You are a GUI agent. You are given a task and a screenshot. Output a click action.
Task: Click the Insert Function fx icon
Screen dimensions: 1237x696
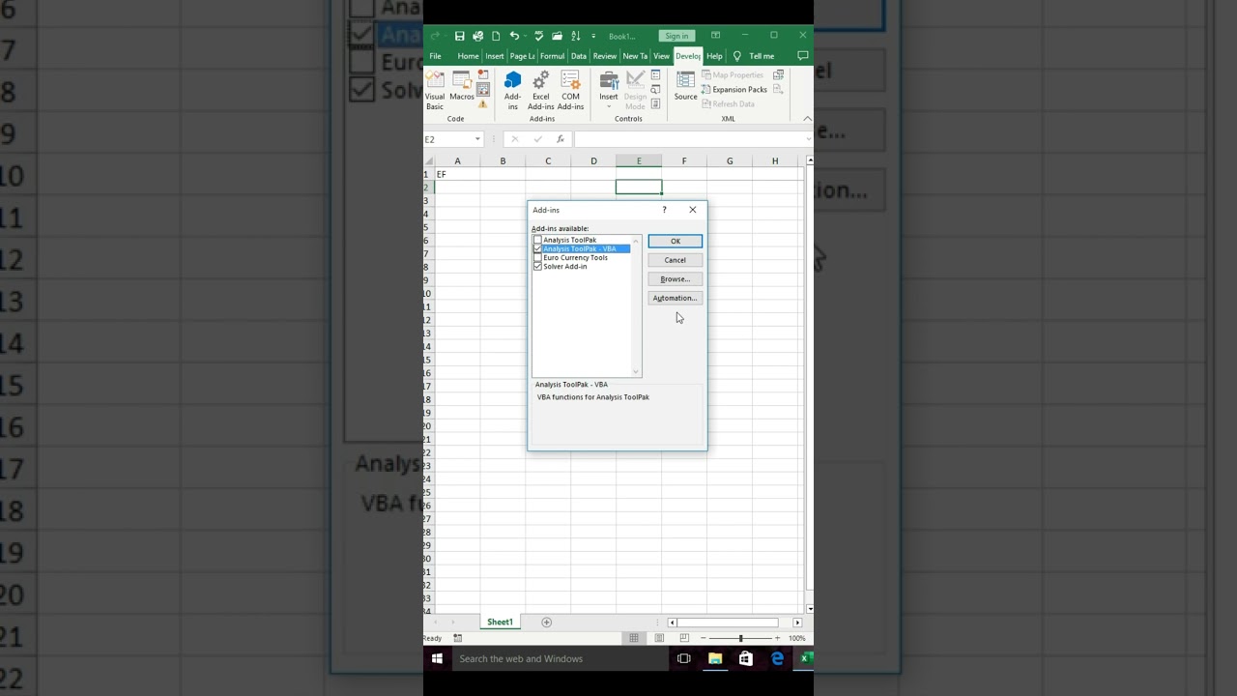click(x=561, y=139)
